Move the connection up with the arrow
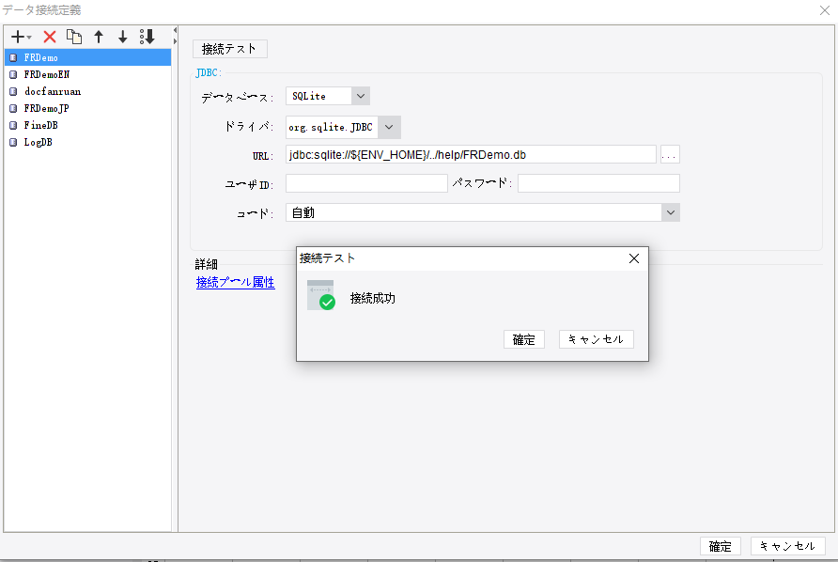Viewport: 838px width, 562px height. coord(99,37)
